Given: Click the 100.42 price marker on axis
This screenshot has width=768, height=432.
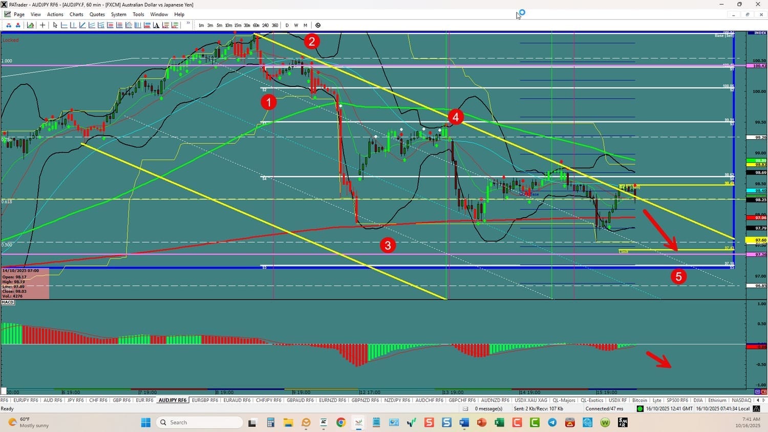Looking at the screenshot, I should [x=757, y=66].
